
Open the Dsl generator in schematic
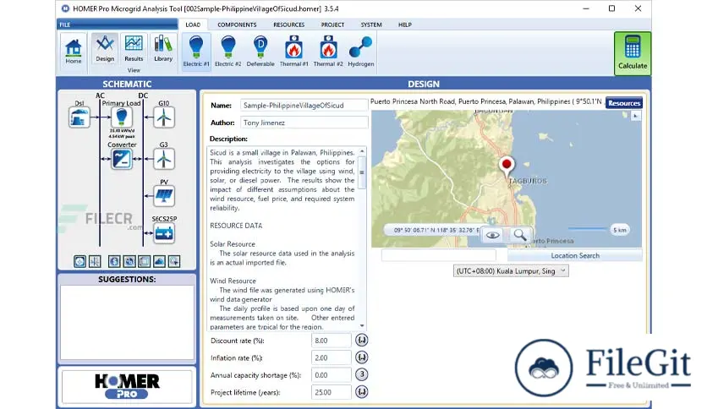point(79,117)
